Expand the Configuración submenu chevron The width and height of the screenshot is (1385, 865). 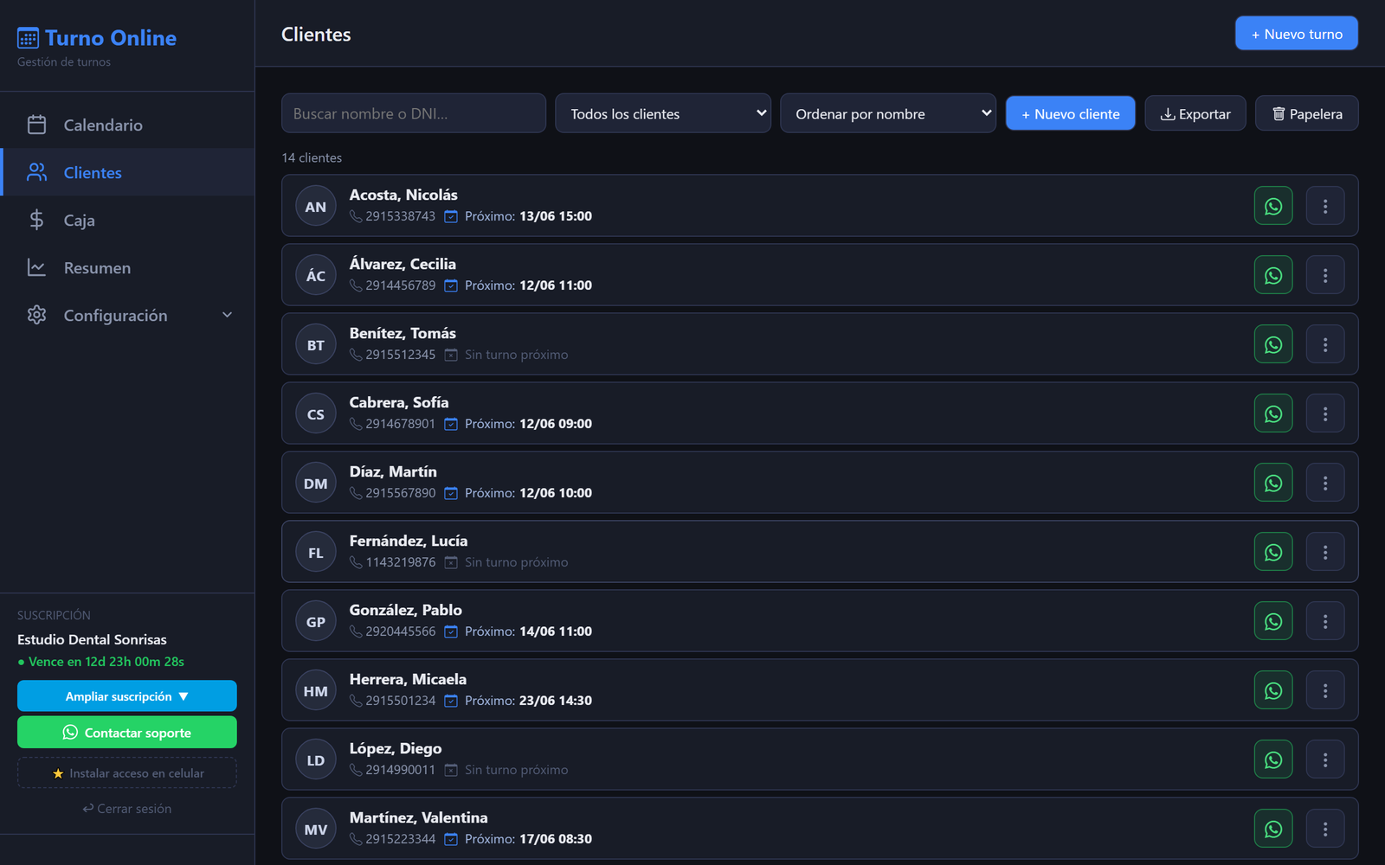[x=228, y=315]
